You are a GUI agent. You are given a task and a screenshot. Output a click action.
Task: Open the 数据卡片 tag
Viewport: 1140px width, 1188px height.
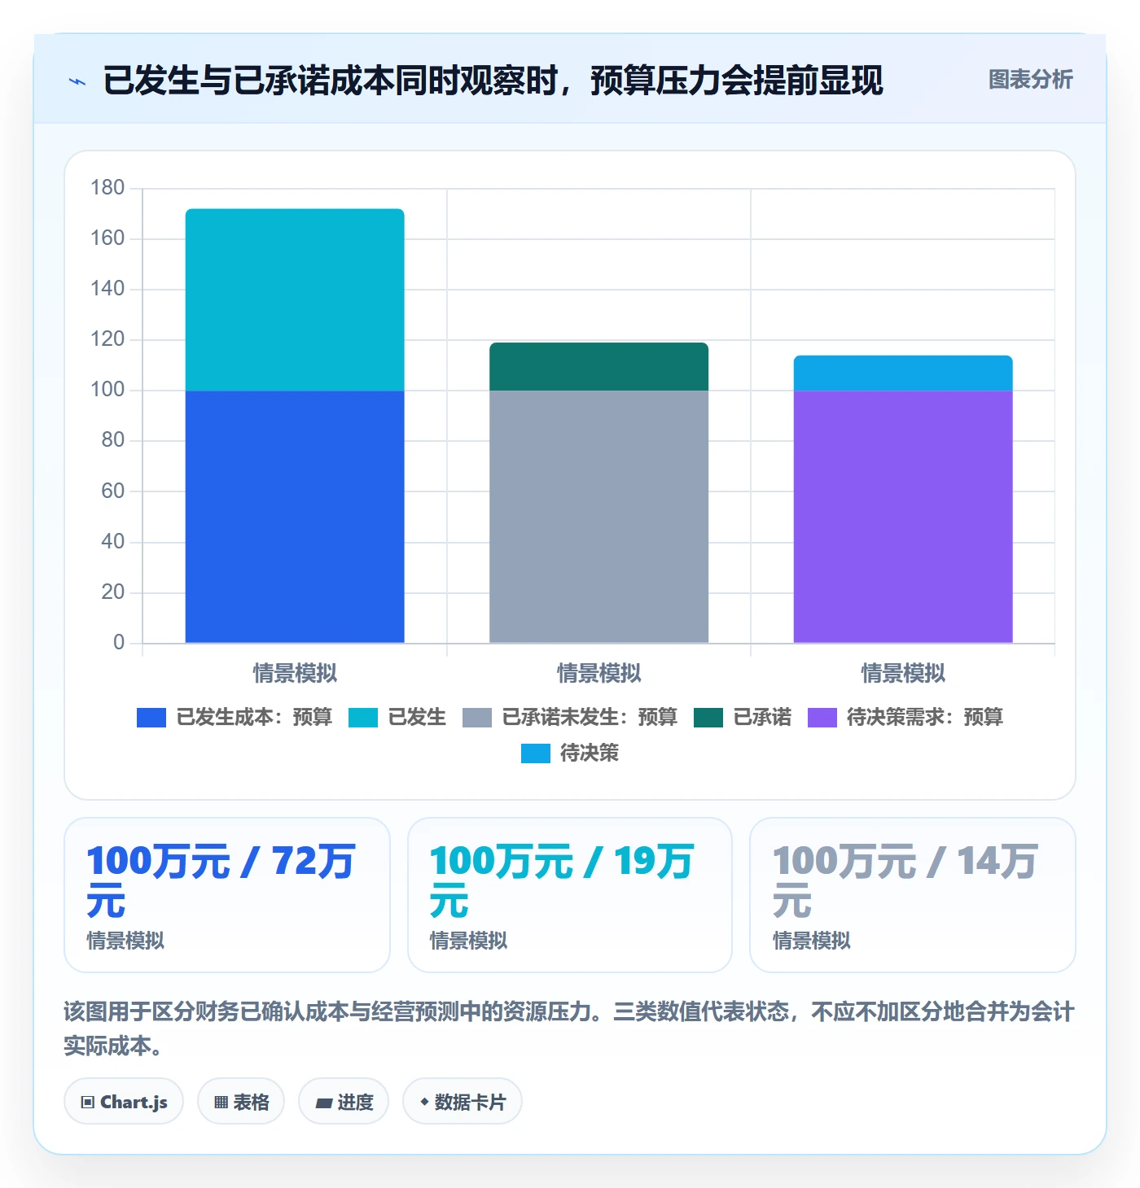(463, 1102)
